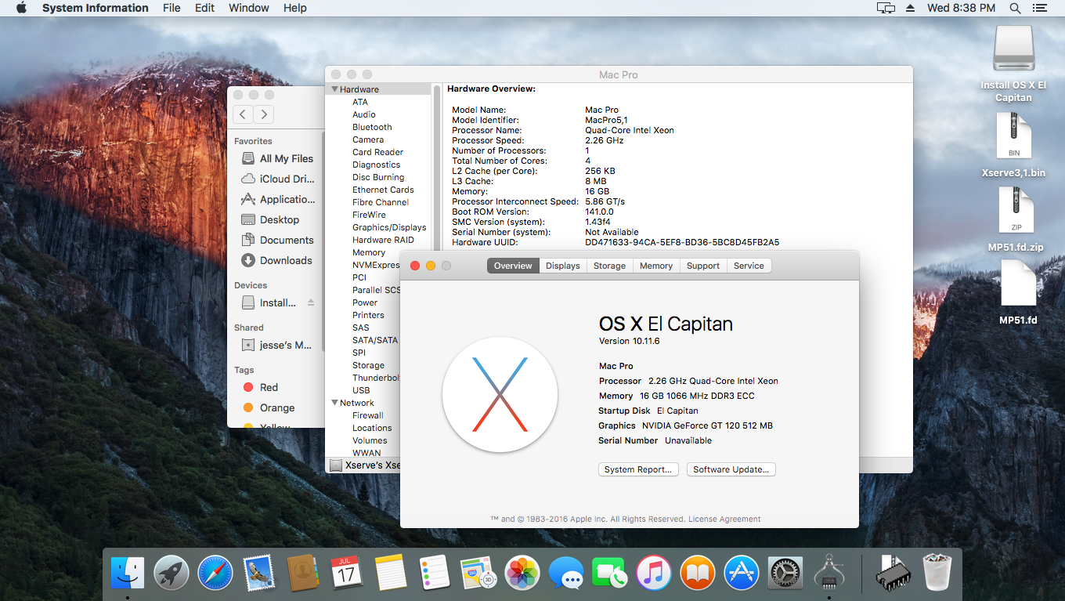Click the Software Update button
Screen dimensions: 1065x601
click(x=731, y=469)
